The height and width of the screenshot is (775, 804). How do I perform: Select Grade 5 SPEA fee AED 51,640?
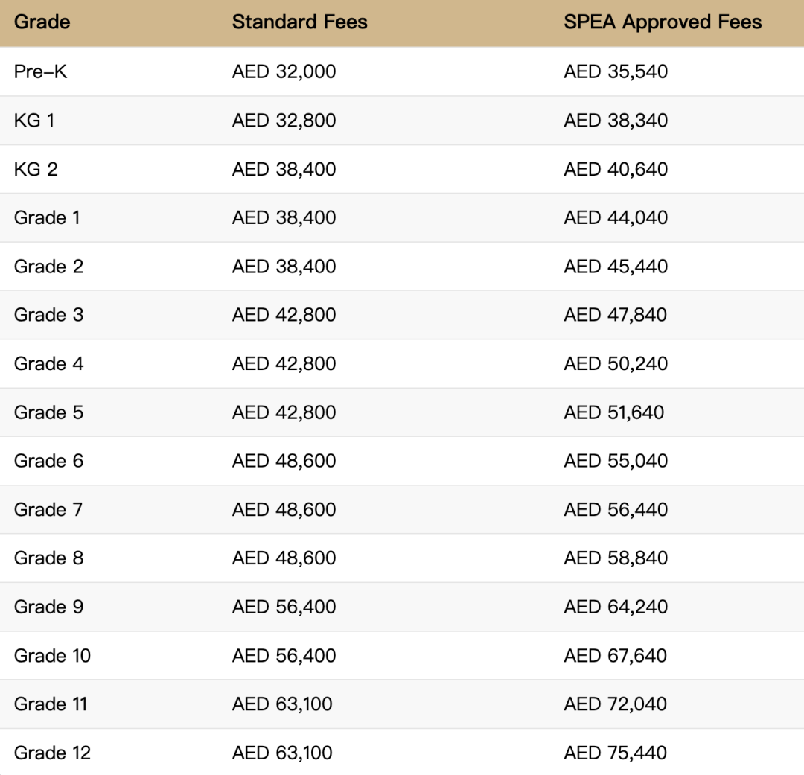614,412
